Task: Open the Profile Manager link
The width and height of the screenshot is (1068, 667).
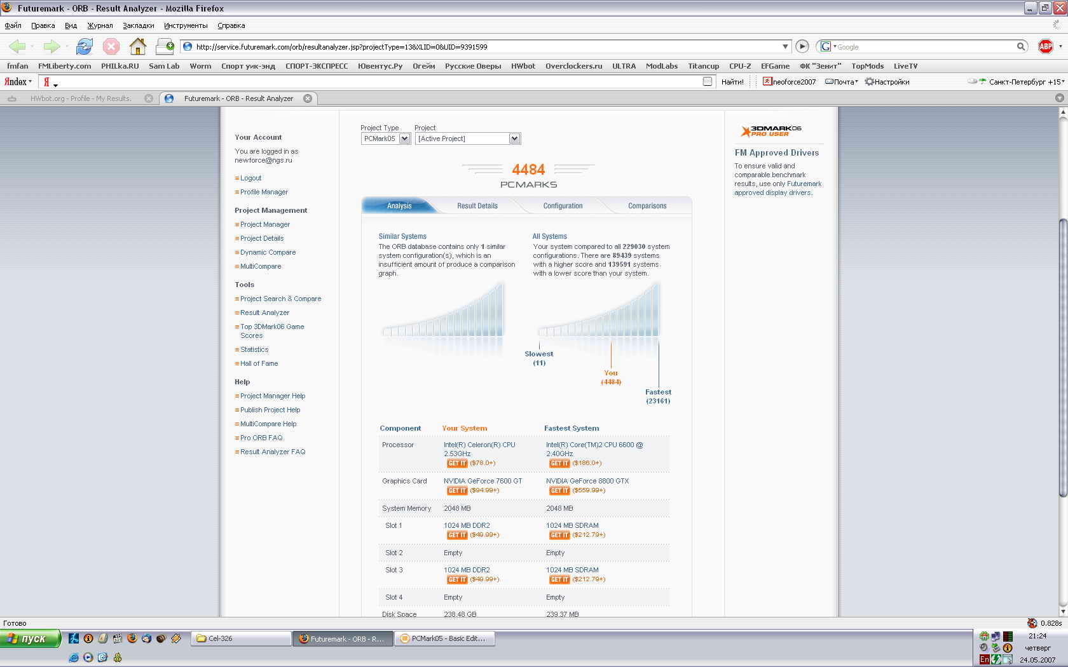Action: pyautogui.click(x=264, y=192)
